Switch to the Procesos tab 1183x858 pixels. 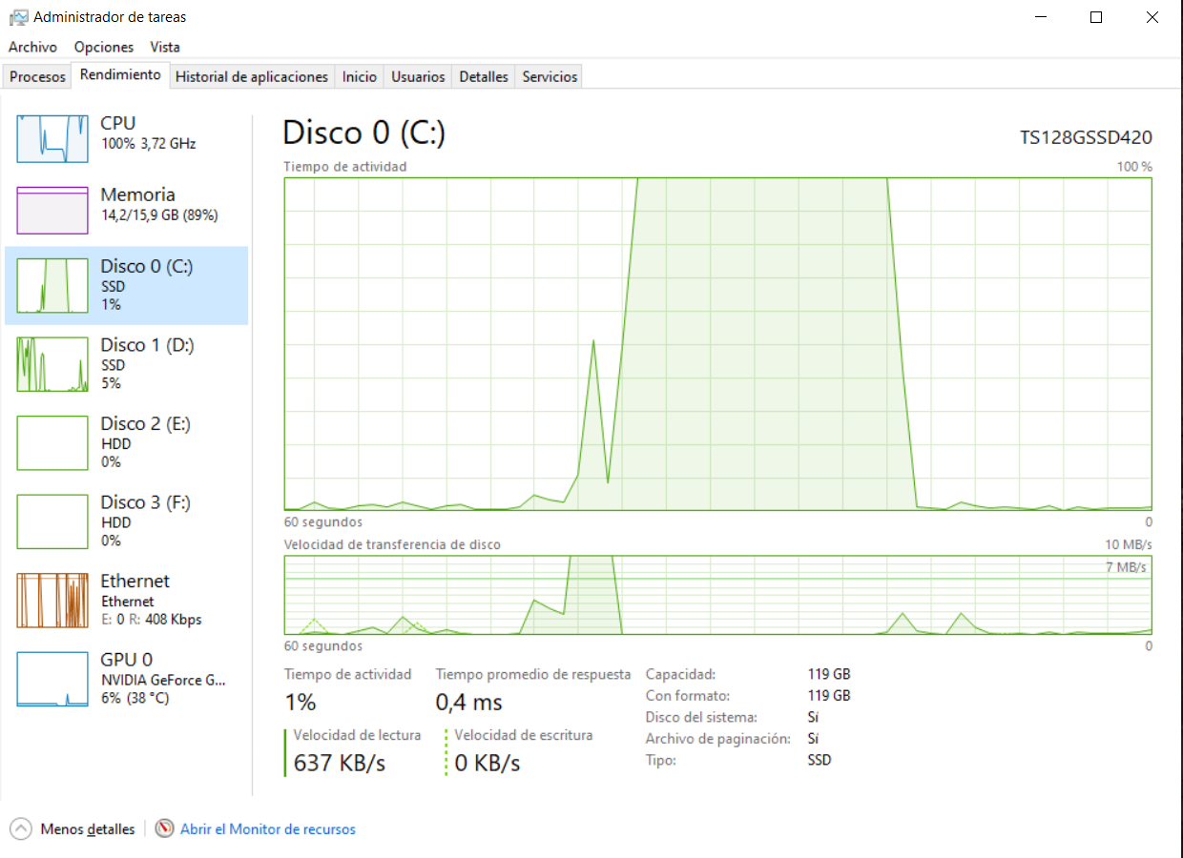click(37, 76)
